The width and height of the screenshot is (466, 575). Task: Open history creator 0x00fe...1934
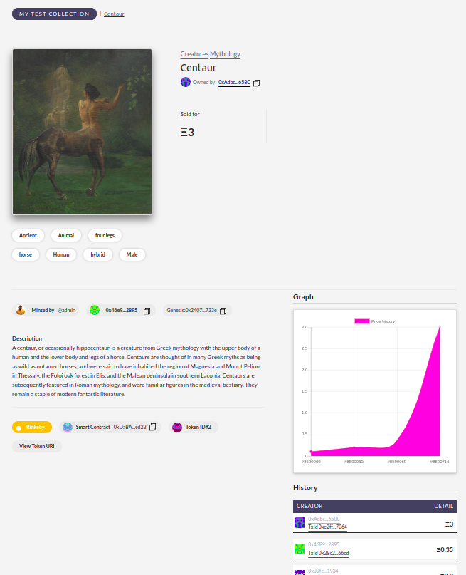click(323, 571)
